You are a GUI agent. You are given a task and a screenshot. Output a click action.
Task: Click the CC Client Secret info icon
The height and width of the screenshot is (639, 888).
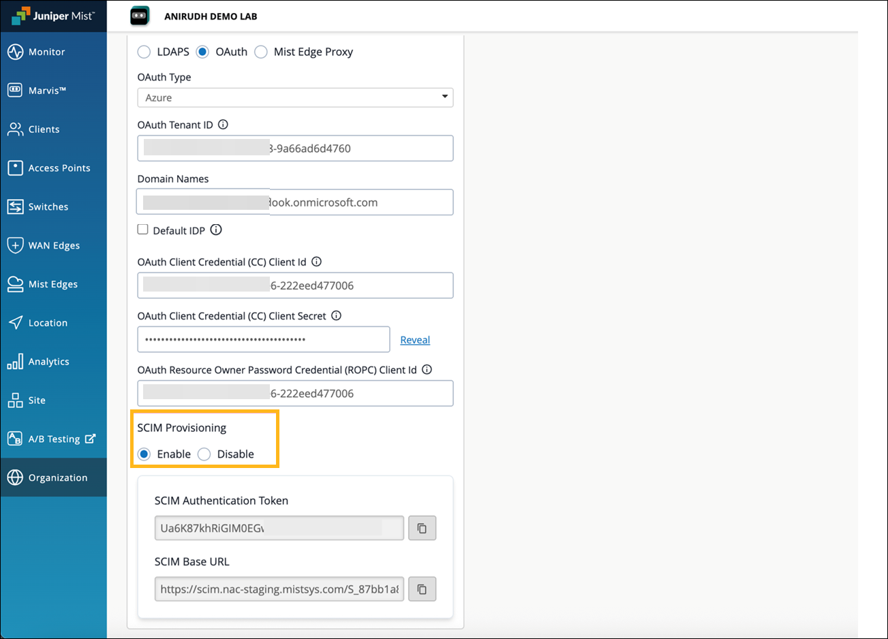point(336,316)
